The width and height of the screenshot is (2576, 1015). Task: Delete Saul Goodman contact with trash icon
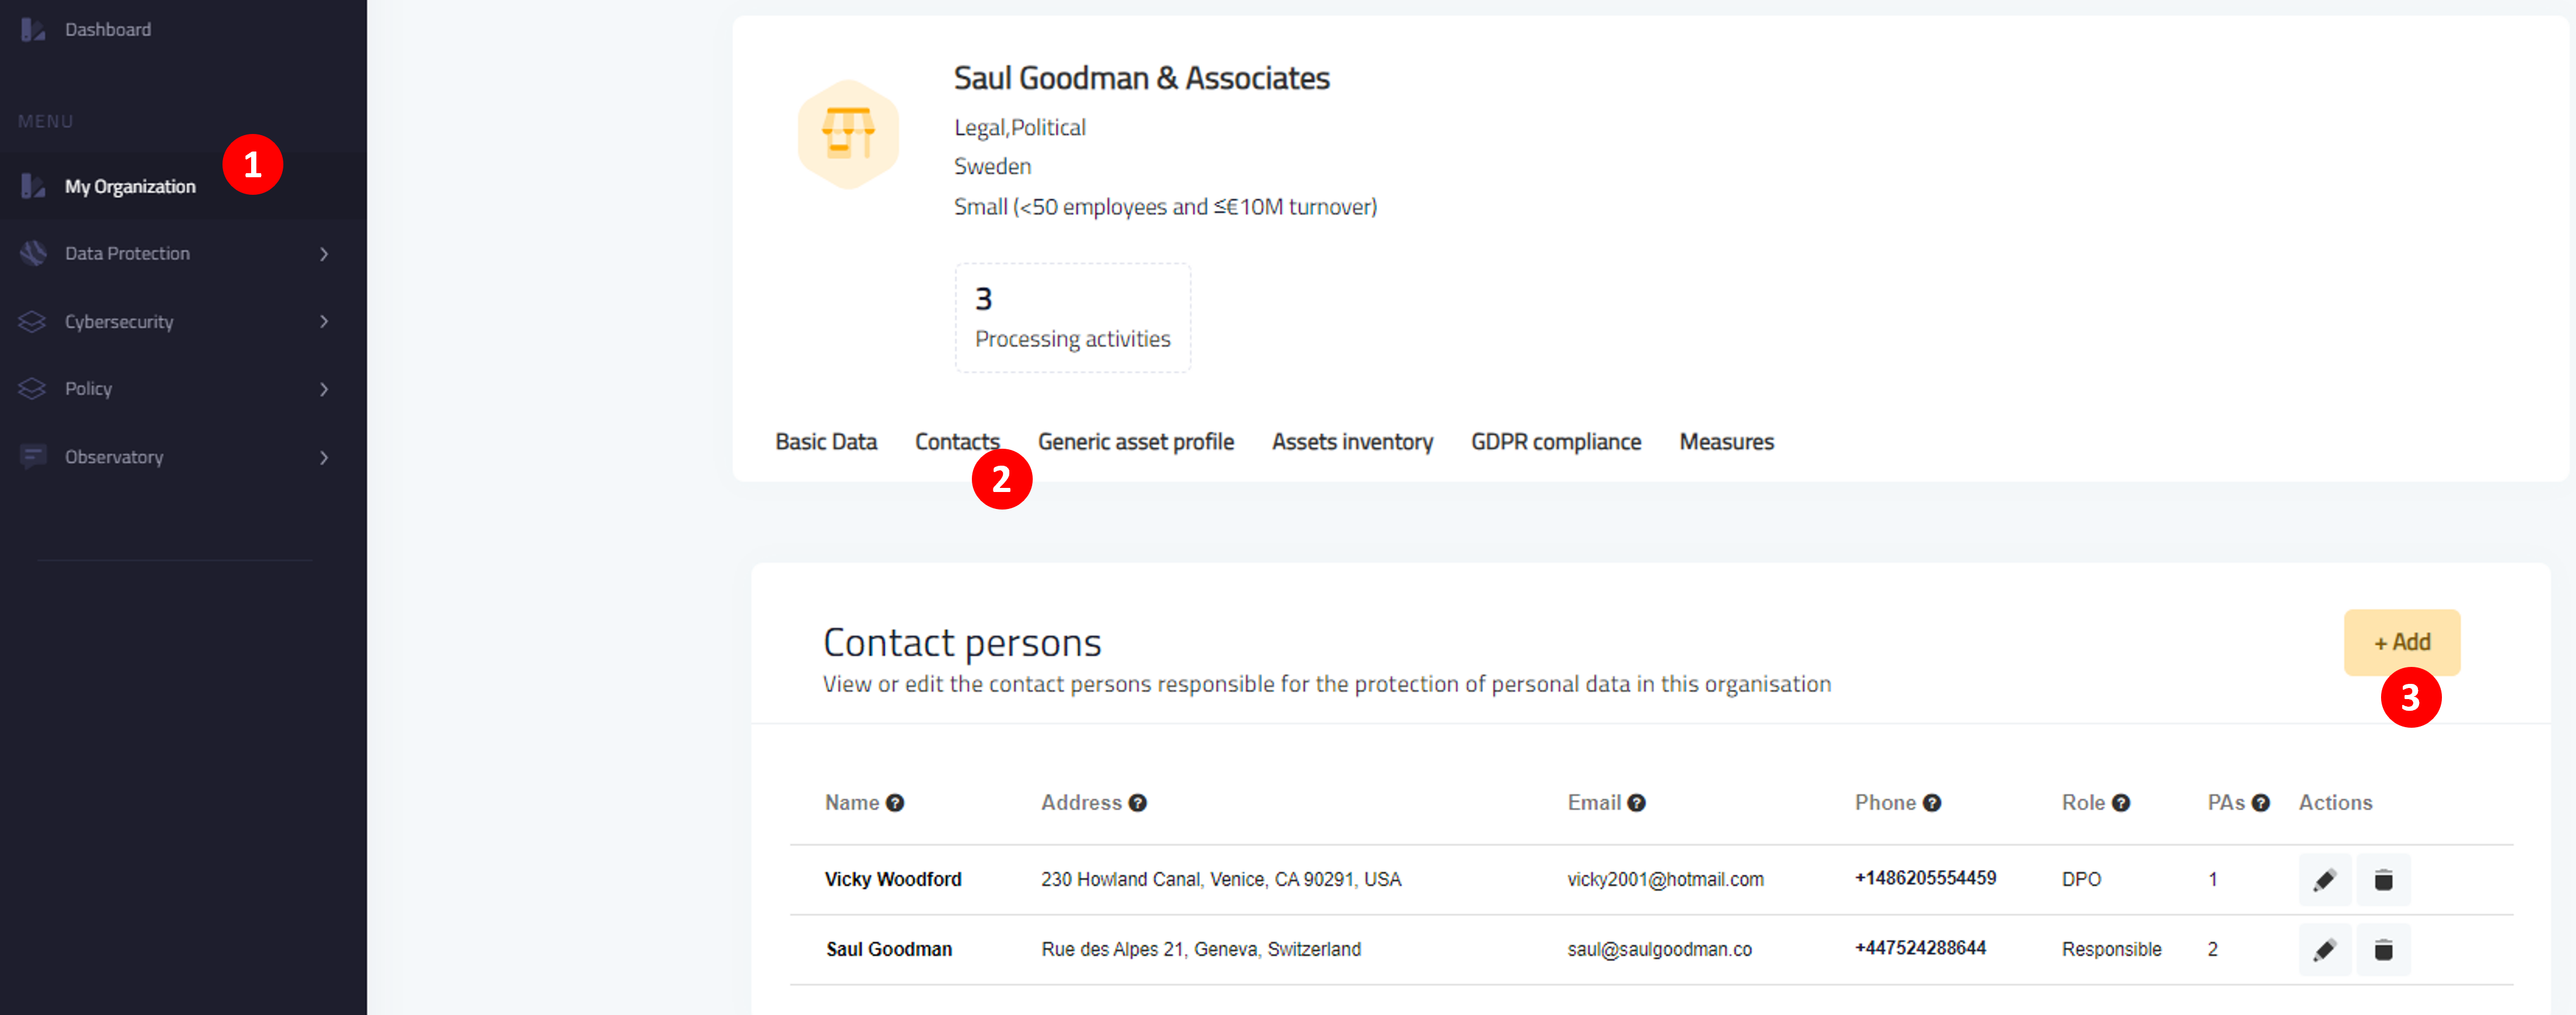(2383, 950)
